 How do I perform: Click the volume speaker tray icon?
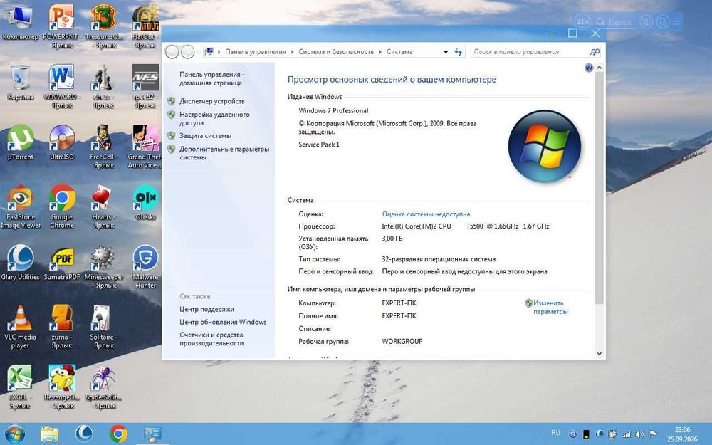point(640,434)
